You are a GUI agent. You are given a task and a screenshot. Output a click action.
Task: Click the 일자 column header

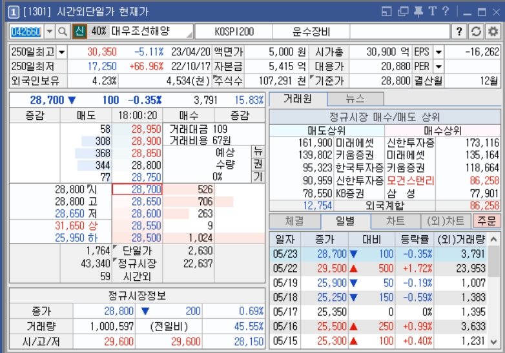click(285, 240)
